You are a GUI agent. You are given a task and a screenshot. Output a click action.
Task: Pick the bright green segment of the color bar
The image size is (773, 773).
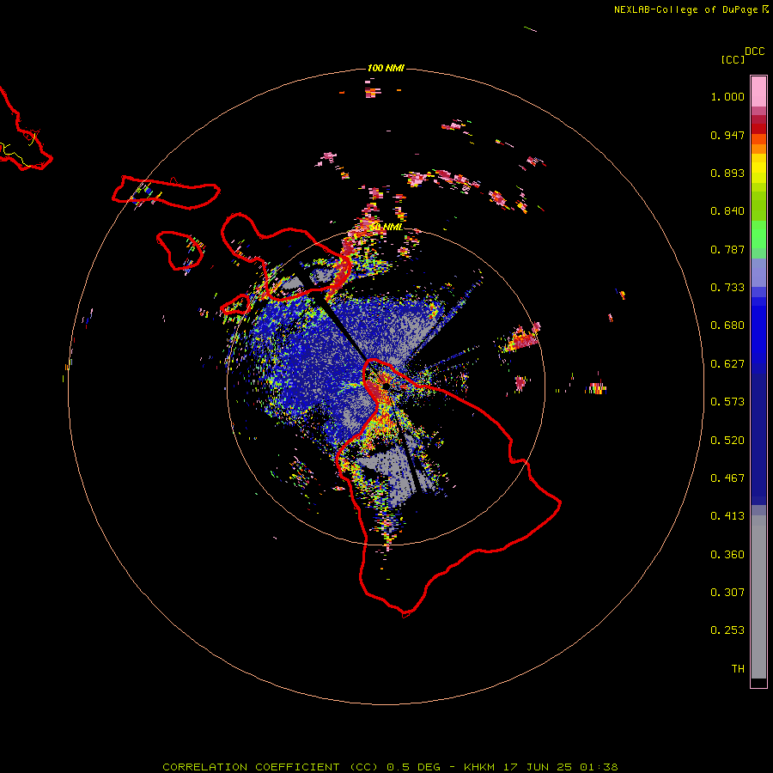coord(758,234)
